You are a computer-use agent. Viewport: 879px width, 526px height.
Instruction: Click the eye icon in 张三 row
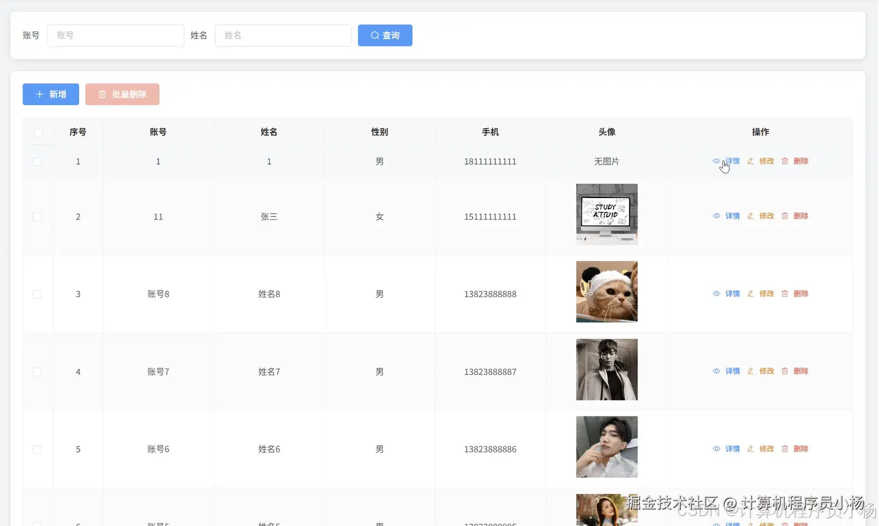coord(716,216)
